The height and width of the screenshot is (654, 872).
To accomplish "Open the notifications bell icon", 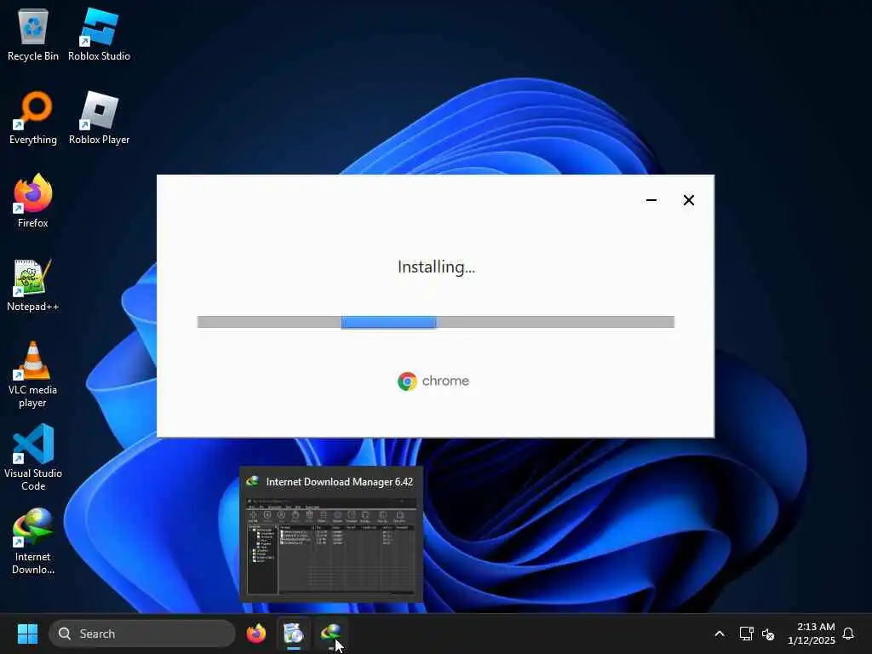I will coord(848,634).
